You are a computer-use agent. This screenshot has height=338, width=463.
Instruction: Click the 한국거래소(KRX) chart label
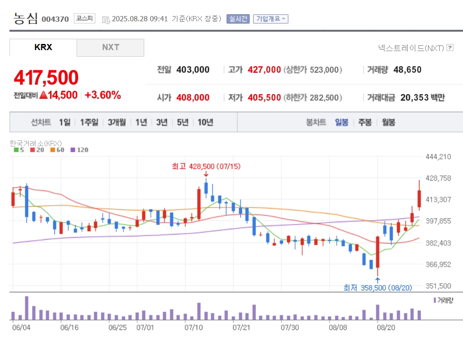pos(36,143)
